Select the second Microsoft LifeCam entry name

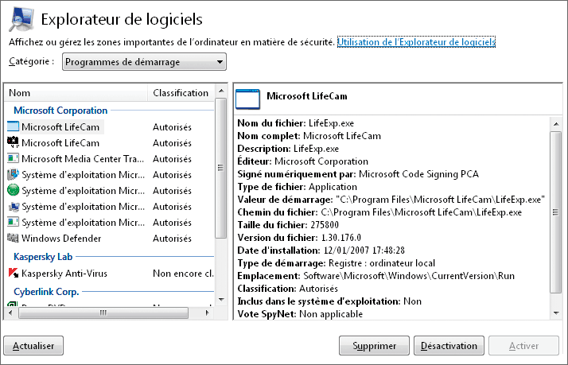[x=60, y=142]
